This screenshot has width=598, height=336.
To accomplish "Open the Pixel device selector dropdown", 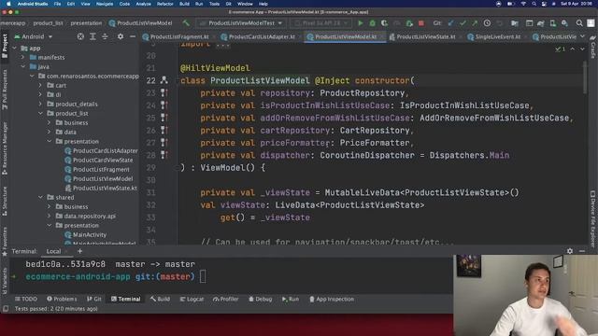I will coord(321,23).
